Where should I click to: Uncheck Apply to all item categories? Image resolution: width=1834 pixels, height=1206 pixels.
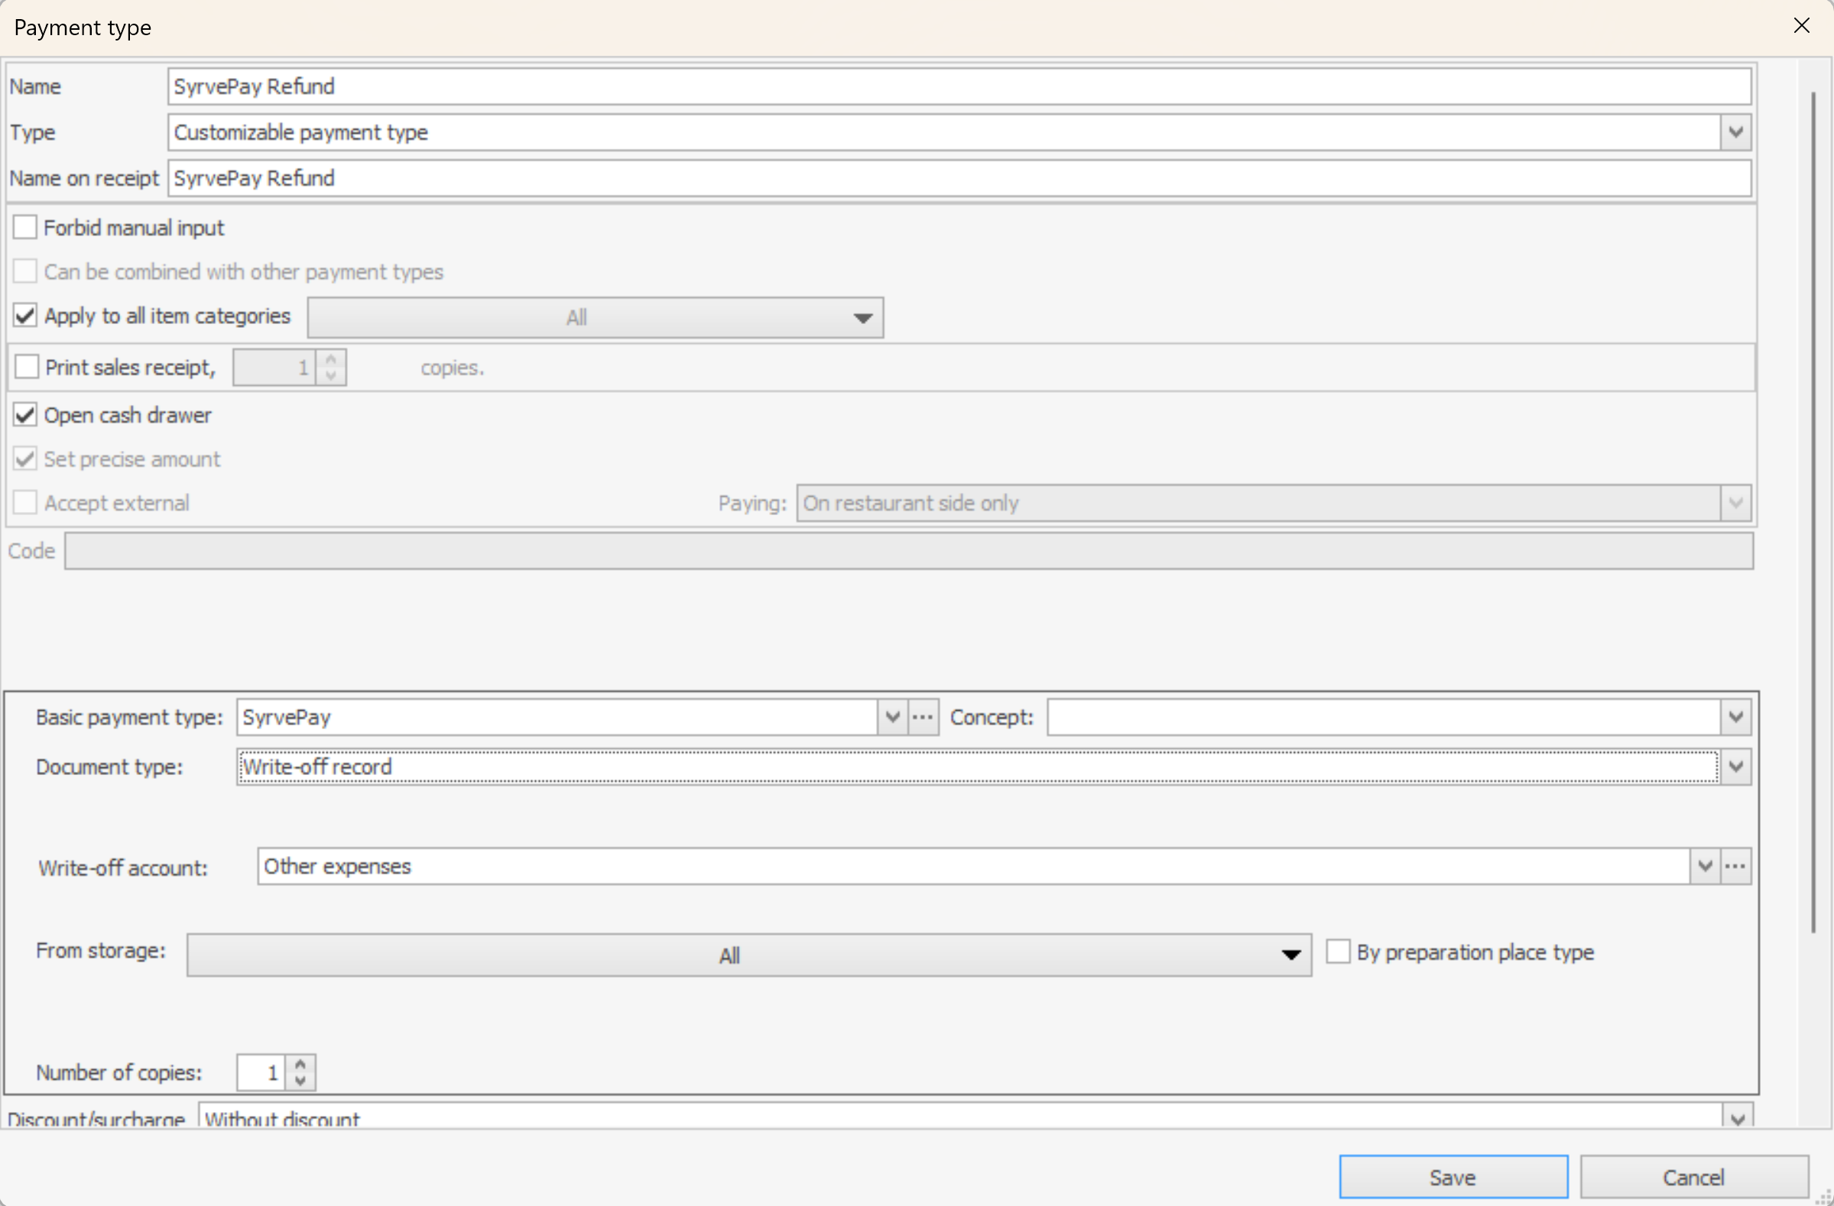[25, 315]
